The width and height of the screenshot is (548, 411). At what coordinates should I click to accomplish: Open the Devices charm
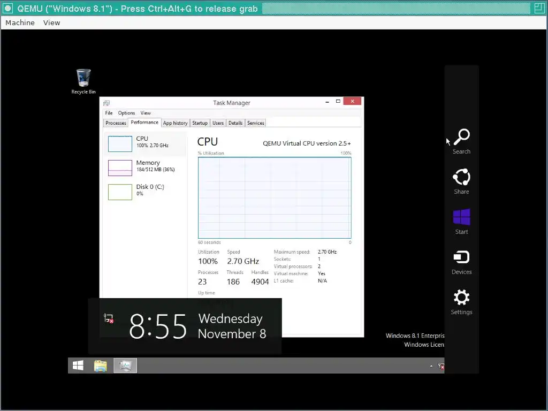461,262
